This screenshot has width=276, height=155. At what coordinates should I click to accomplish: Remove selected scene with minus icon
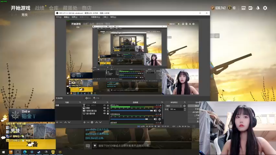click(61, 122)
